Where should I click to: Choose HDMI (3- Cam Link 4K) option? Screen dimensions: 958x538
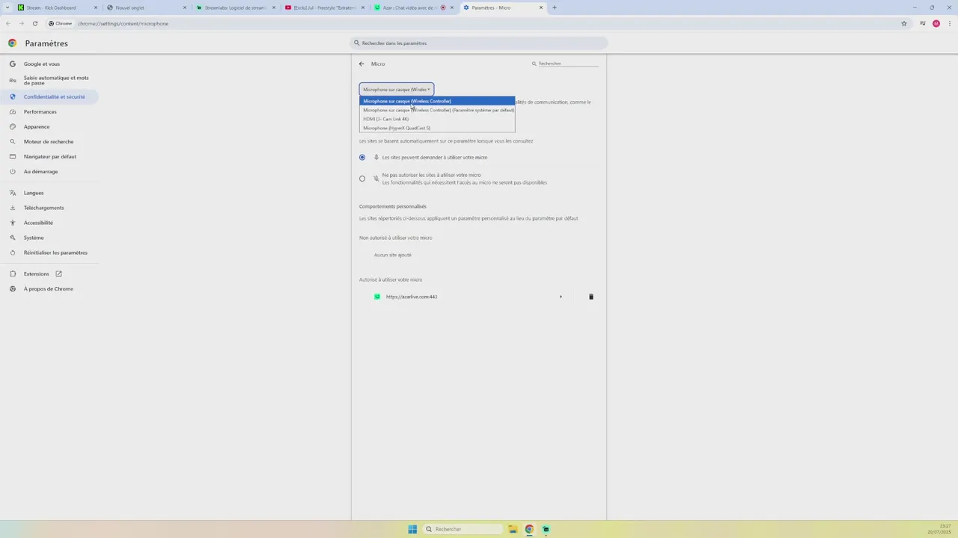coord(437,119)
